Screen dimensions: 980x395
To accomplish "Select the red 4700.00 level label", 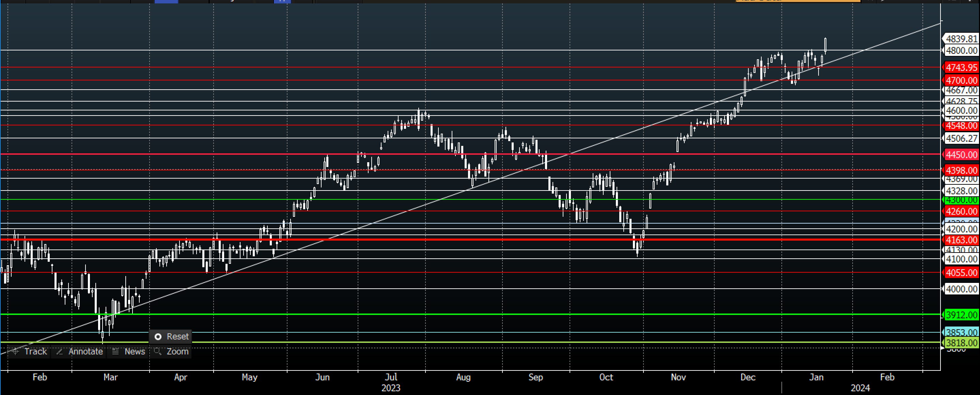I will 961,80.
